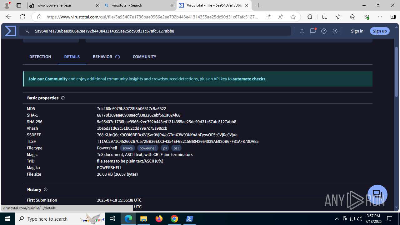Viewport: 400px width, 225px height.
Task: Click the ps1 file type tag
Action: coord(176,148)
